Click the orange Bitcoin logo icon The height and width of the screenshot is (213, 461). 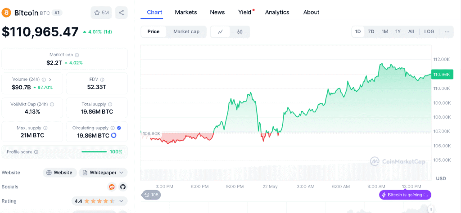tap(6, 13)
